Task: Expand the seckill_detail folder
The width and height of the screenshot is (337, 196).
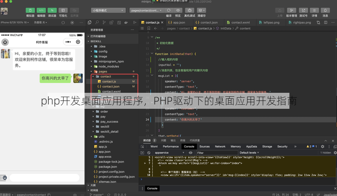Action: point(109,132)
